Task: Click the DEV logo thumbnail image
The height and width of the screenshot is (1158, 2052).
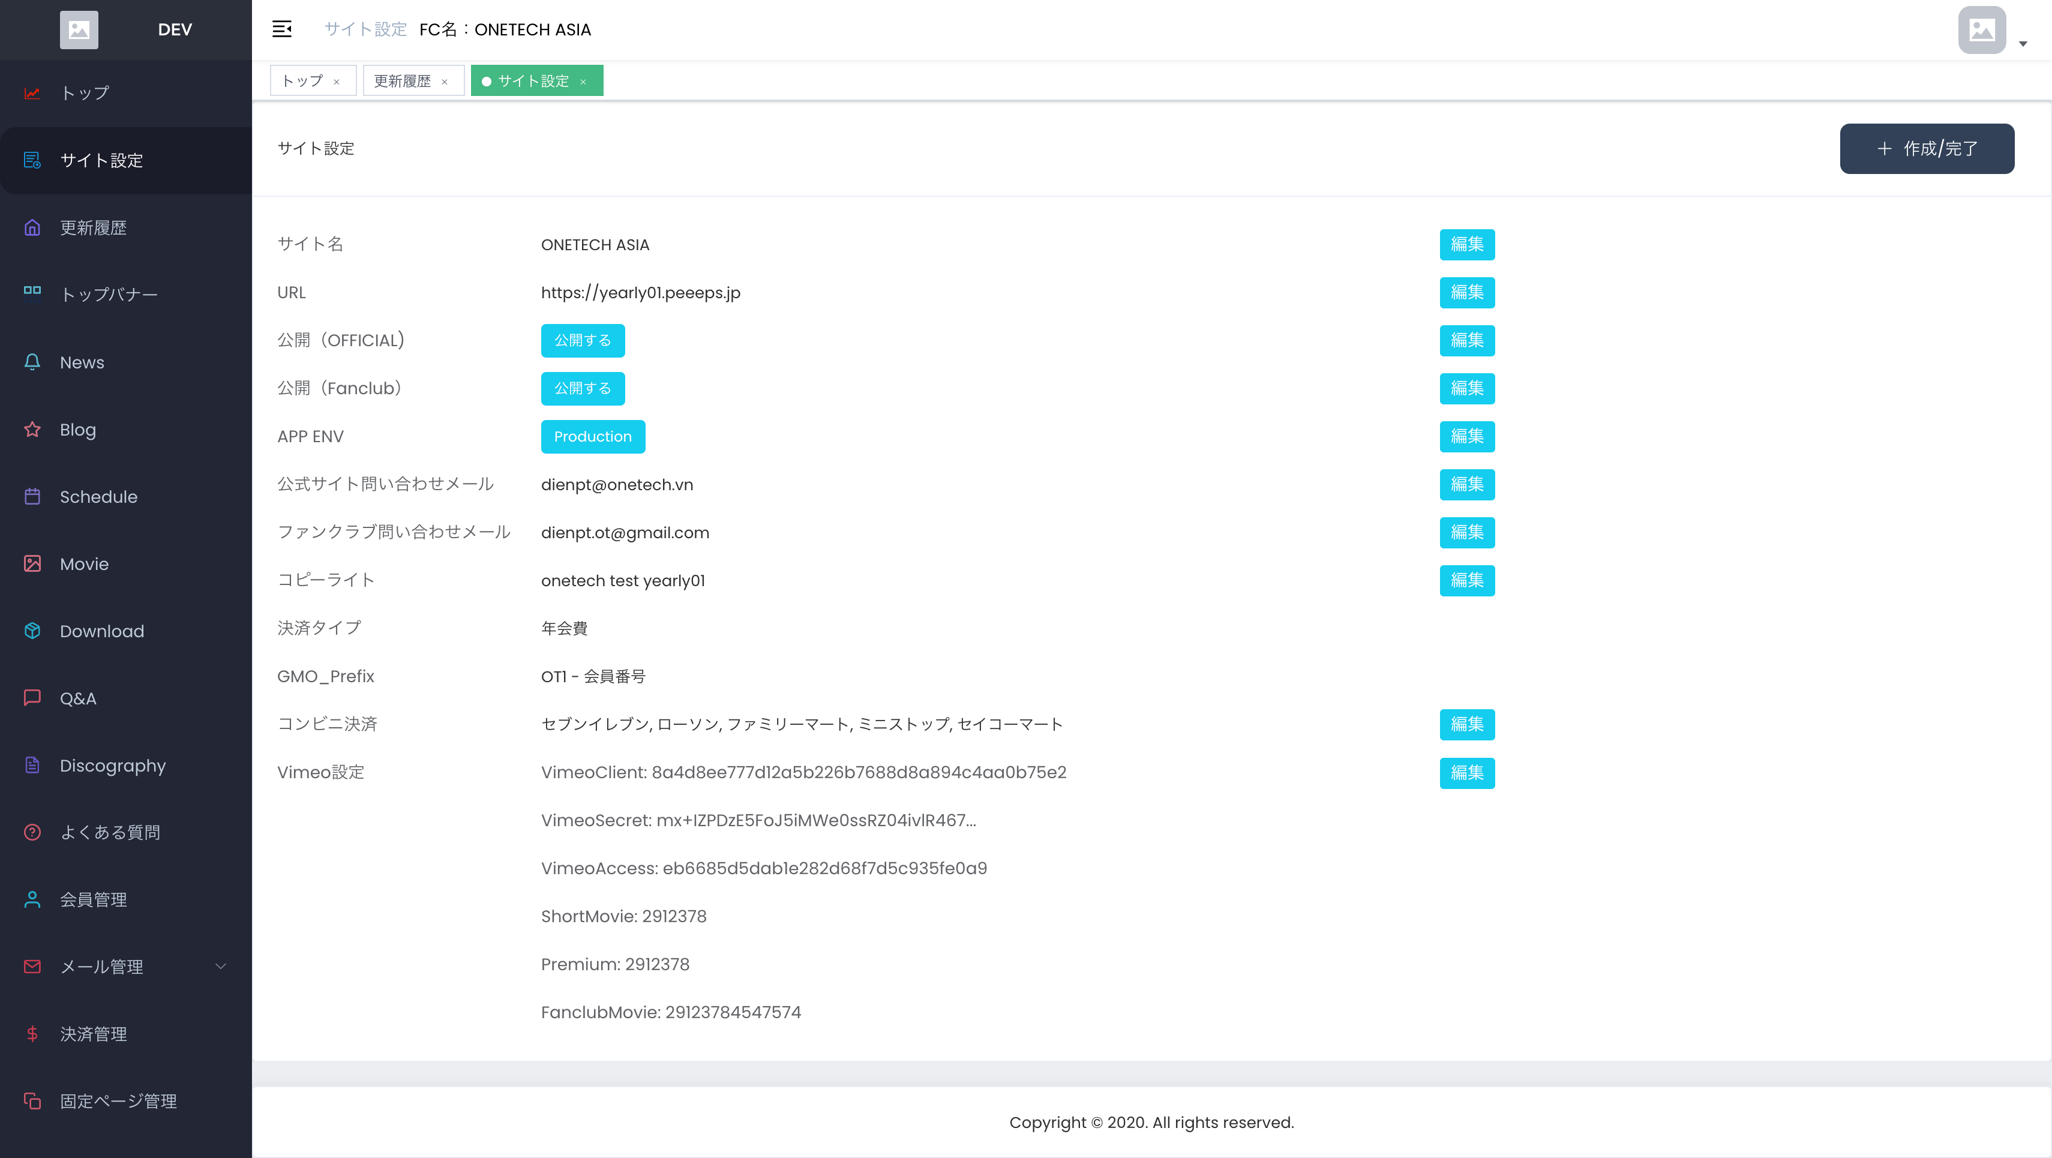Action: [x=79, y=29]
